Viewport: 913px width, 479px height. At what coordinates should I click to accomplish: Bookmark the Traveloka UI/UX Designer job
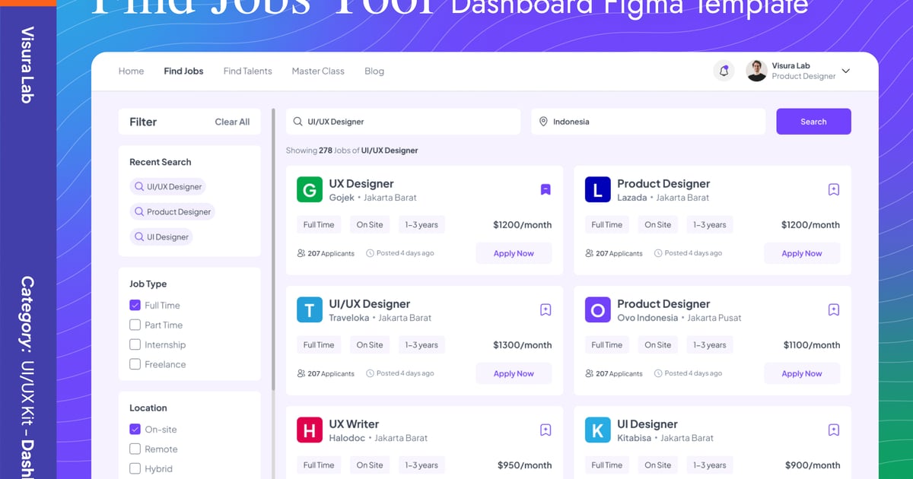click(x=546, y=310)
